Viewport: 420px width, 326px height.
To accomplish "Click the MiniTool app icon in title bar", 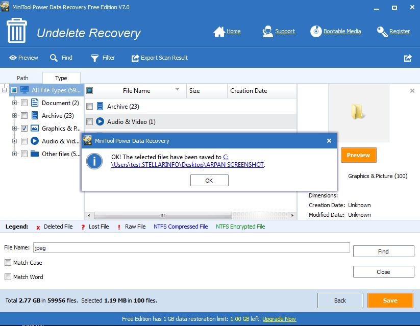I will pos(5,7).
